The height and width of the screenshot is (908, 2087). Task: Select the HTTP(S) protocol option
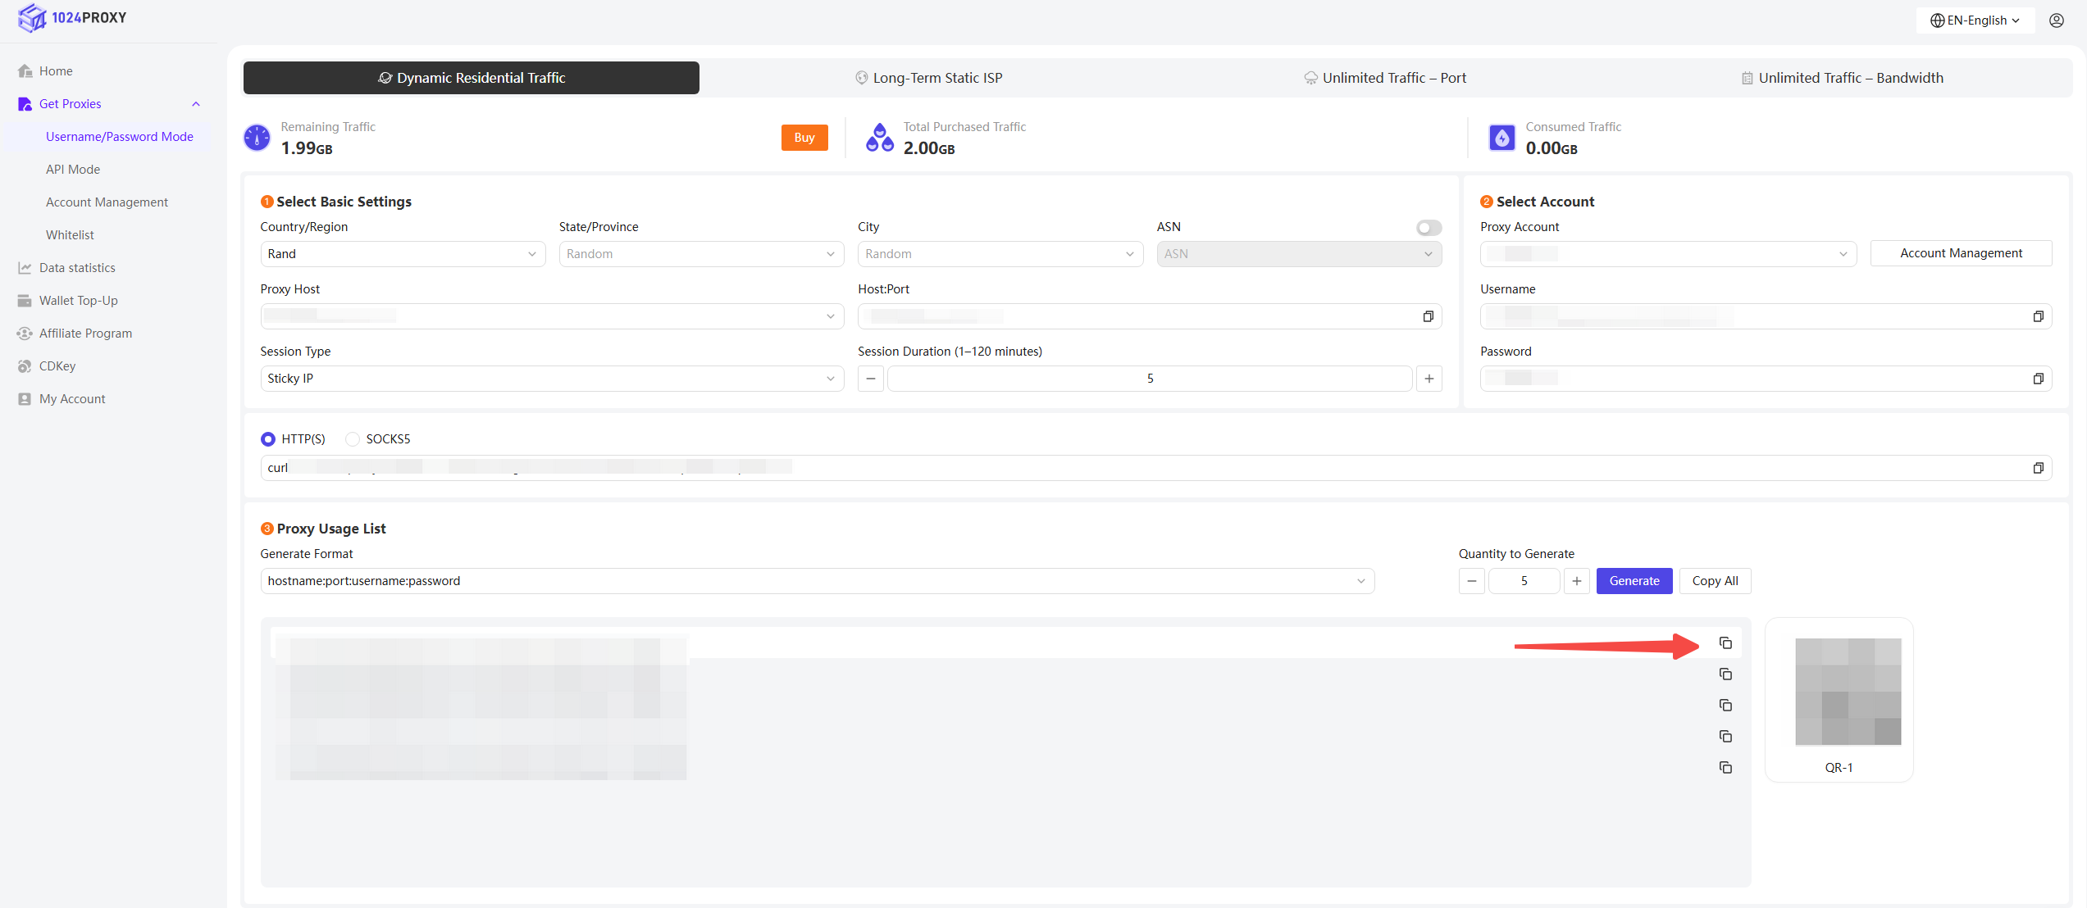pos(268,439)
